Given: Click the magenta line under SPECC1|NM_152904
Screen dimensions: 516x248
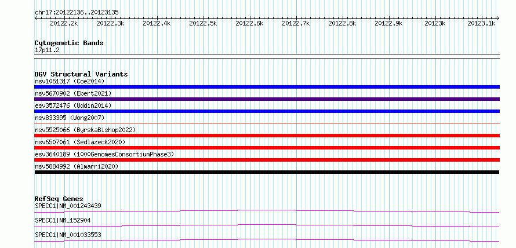Looking at the screenshot, I should pos(267,225).
